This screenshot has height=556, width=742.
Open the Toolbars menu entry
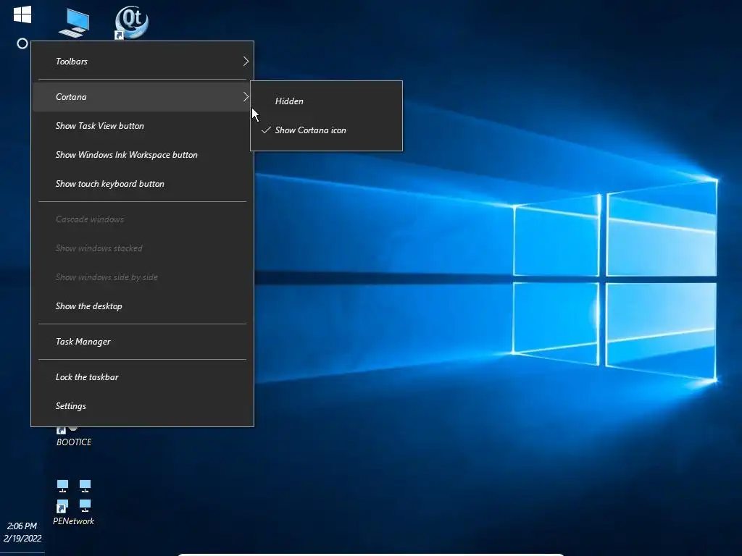point(142,62)
